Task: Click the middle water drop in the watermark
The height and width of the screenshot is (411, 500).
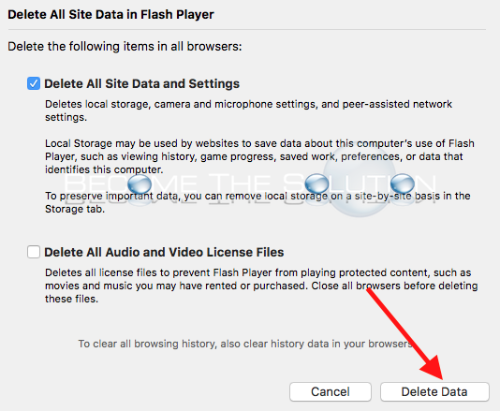Action: (x=316, y=183)
